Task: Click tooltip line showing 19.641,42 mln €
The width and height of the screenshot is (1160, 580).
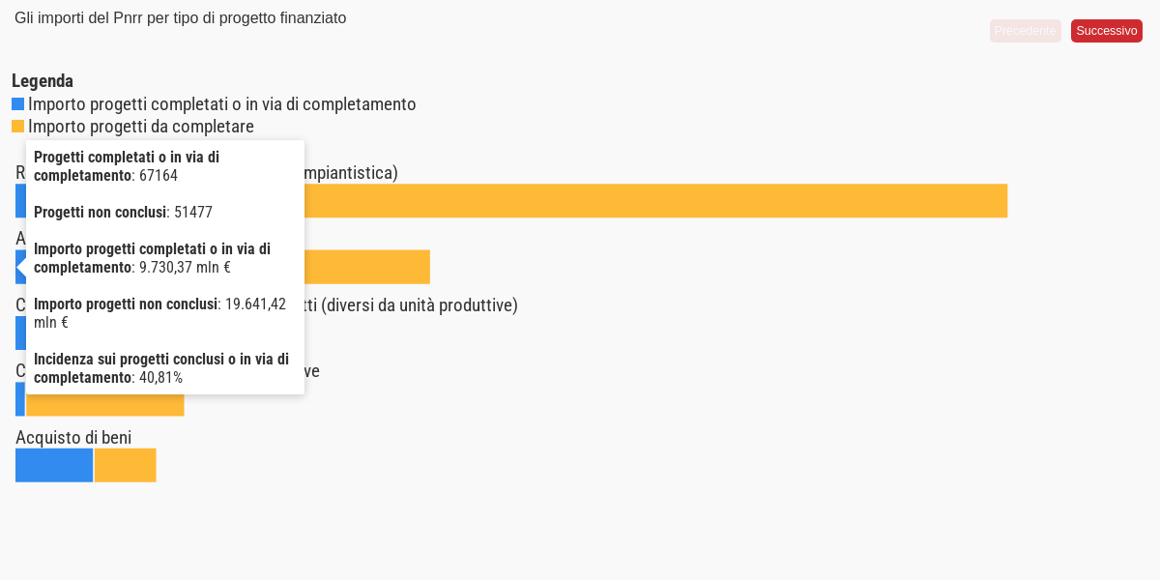Action: [159, 313]
